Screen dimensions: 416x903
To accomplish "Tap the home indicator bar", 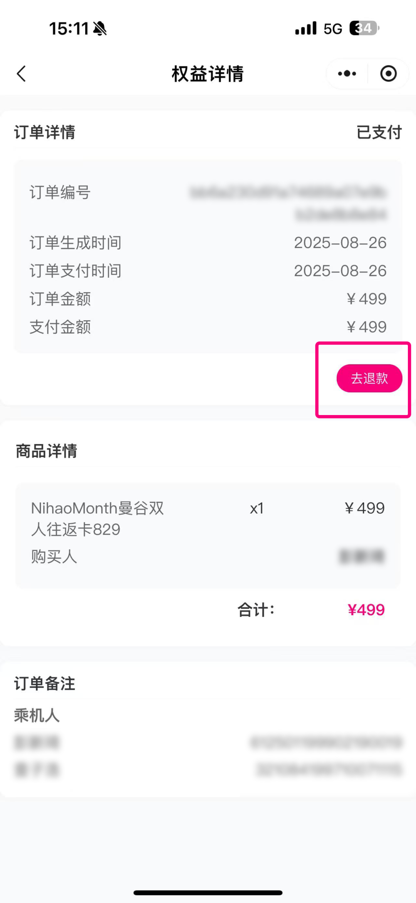I will click(x=208, y=893).
